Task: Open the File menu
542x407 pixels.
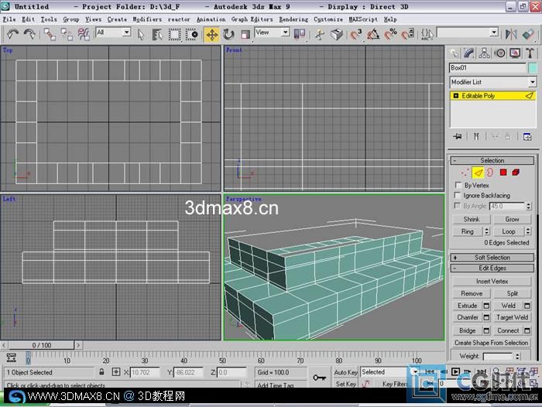Action: click(x=9, y=19)
